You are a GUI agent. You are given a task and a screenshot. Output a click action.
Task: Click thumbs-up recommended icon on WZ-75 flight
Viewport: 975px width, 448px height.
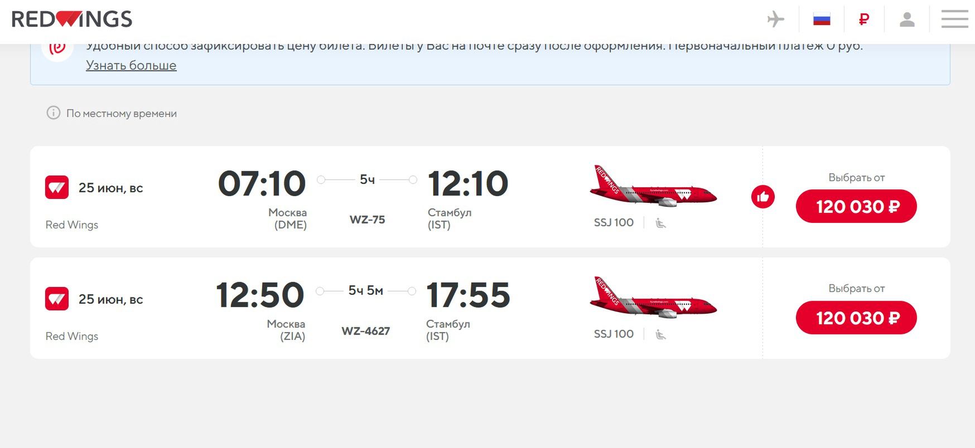tap(762, 197)
